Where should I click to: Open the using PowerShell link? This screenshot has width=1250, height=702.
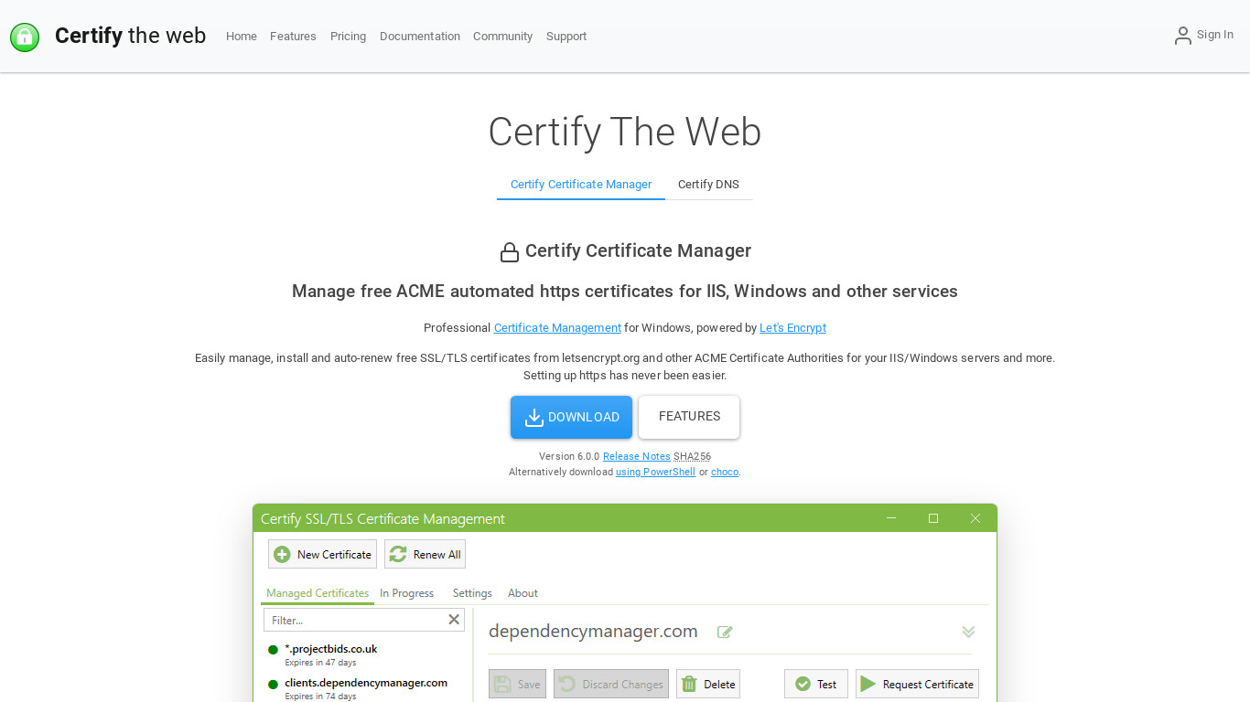(655, 473)
